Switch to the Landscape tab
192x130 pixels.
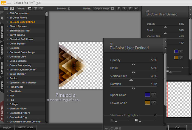pyautogui.click(x=2, y=68)
